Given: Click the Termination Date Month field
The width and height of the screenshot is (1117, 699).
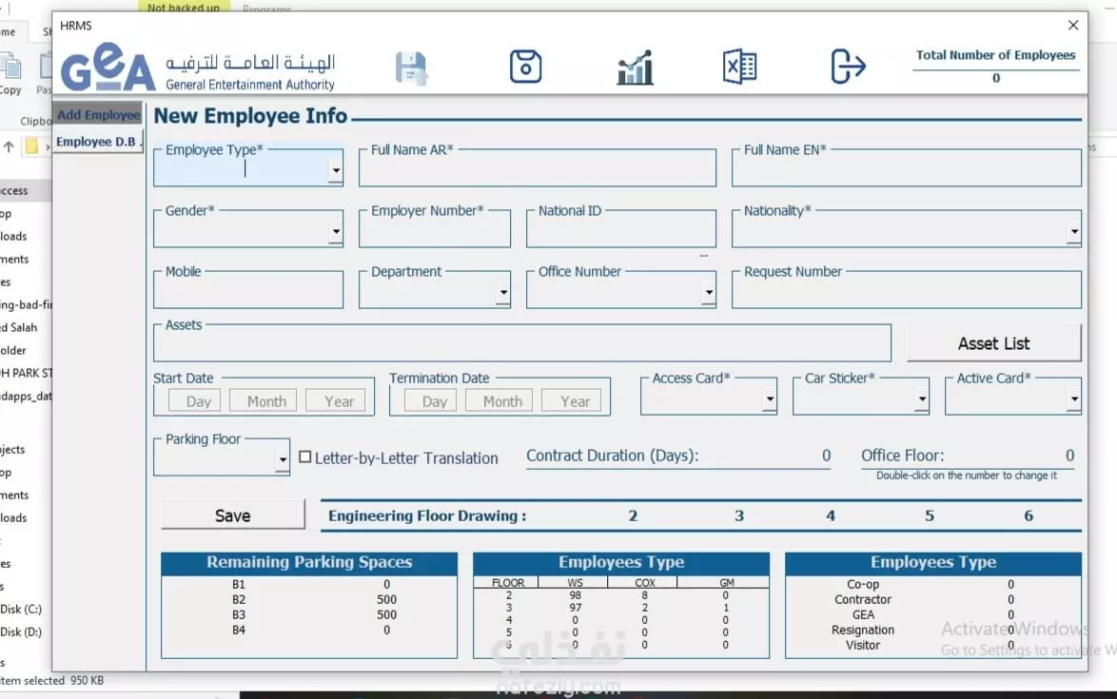Looking at the screenshot, I should (499, 400).
